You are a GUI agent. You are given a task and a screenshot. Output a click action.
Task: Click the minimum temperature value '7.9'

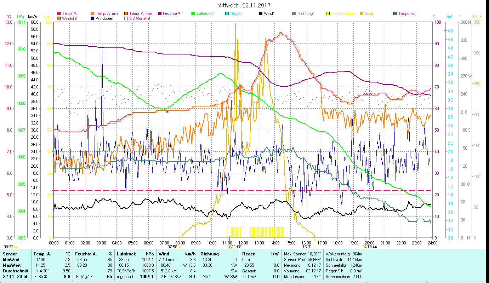tap(68, 260)
